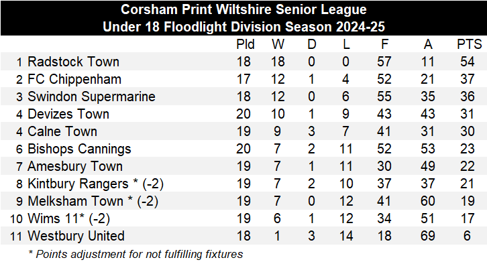
Task: Click the A column header
Action: tap(428, 44)
